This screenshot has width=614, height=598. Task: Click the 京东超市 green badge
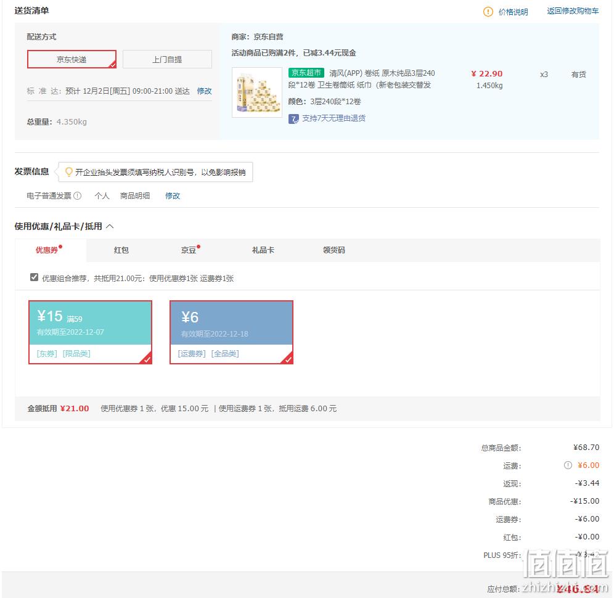(306, 73)
